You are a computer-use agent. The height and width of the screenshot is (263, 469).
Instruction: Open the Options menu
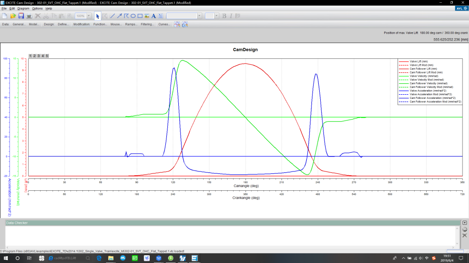[37, 8]
